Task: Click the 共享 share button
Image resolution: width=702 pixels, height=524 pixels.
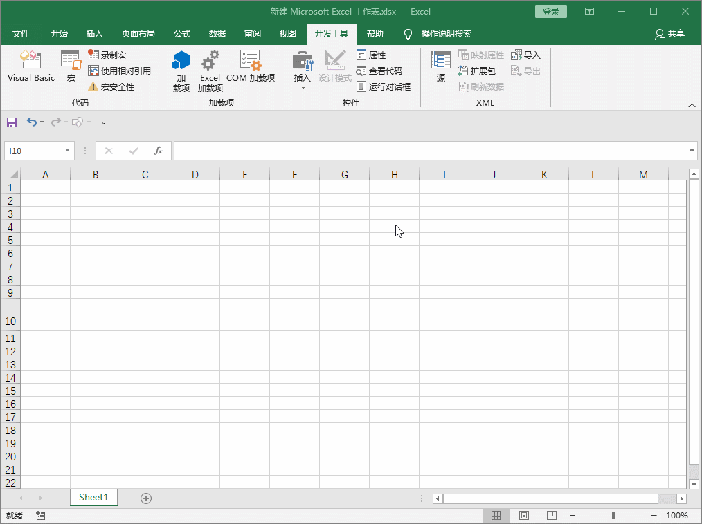Action: pyautogui.click(x=669, y=34)
